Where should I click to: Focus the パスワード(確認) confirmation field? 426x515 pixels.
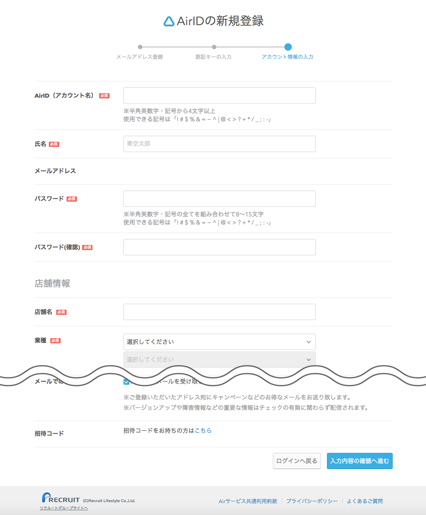click(x=220, y=247)
